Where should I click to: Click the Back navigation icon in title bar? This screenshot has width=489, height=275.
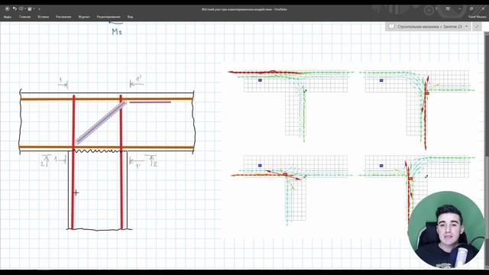click(7, 8)
